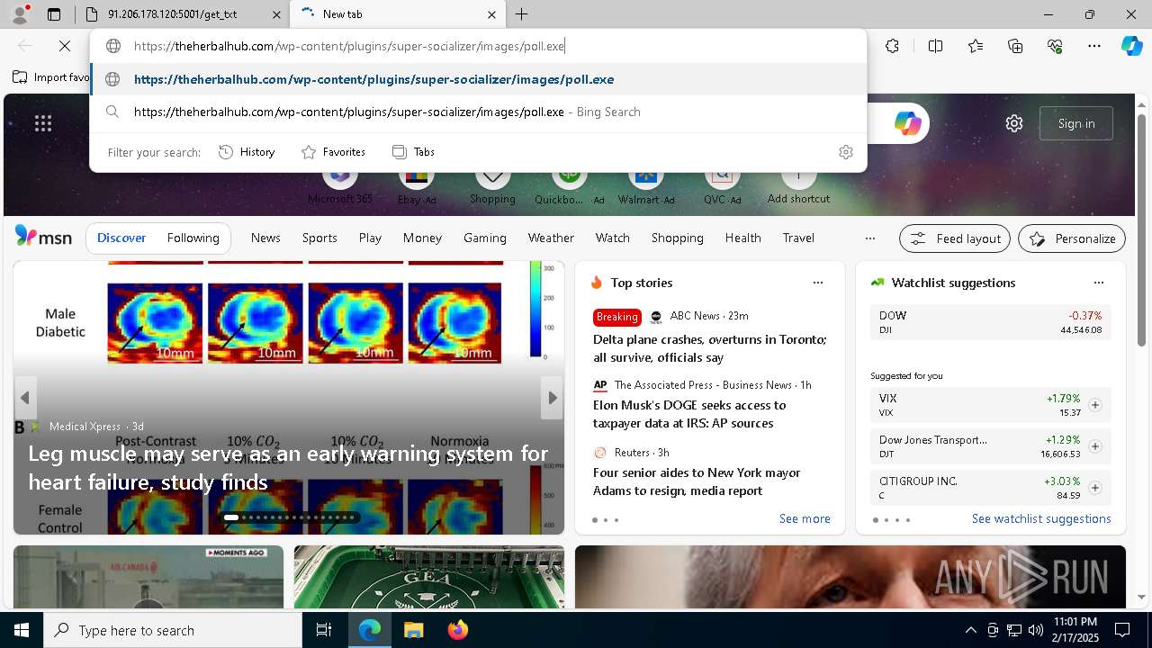This screenshot has height=648, width=1152.
Task: Open the Copilot icon in search box
Action: click(x=907, y=123)
